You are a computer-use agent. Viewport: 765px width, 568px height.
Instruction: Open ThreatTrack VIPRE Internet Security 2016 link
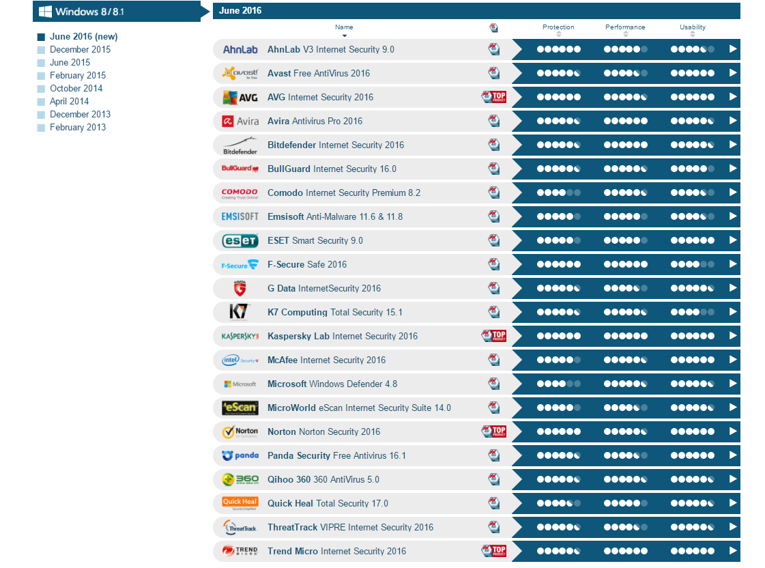(x=350, y=528)
